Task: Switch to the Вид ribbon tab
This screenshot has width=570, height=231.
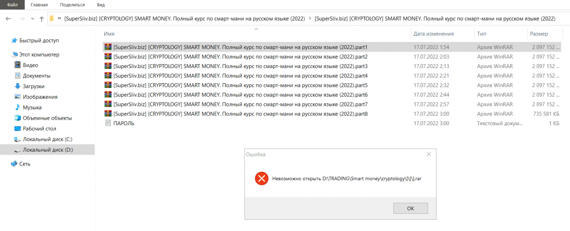Action: [x=101, y=5]
